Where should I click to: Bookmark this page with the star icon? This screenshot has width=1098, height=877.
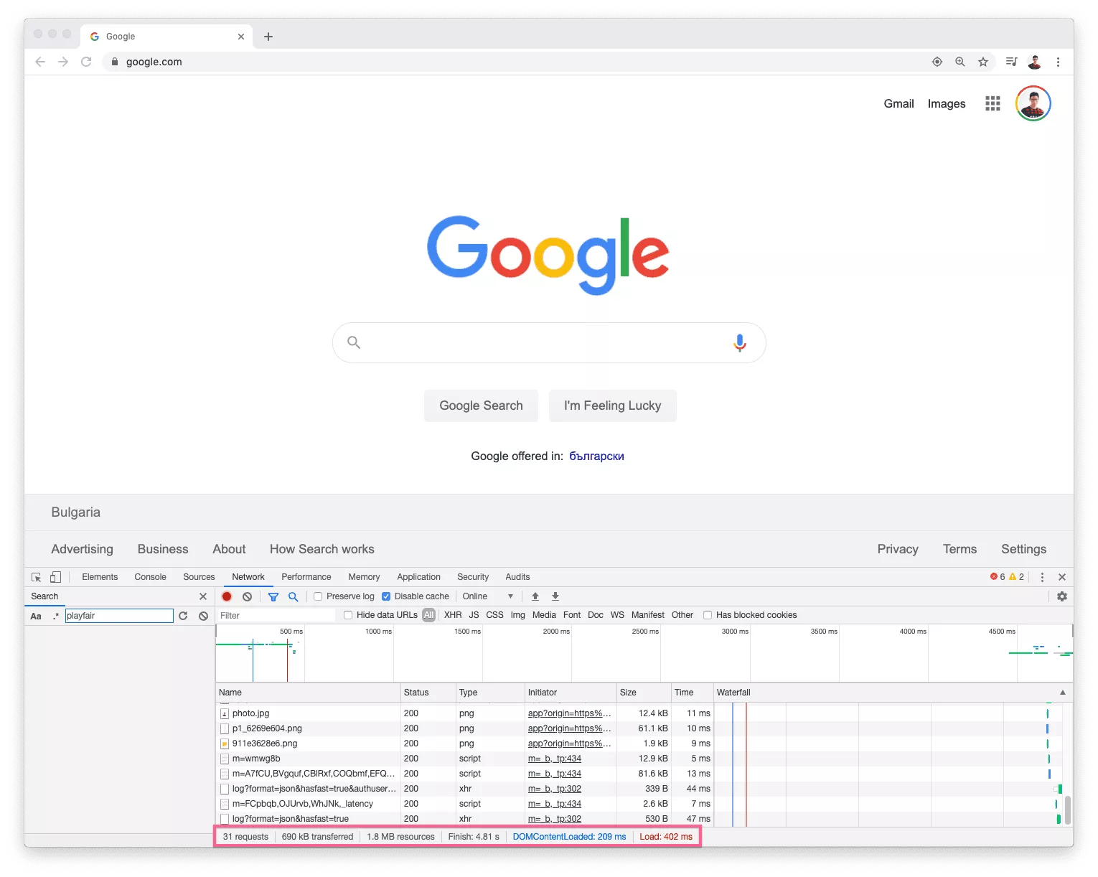click(983, 62)
